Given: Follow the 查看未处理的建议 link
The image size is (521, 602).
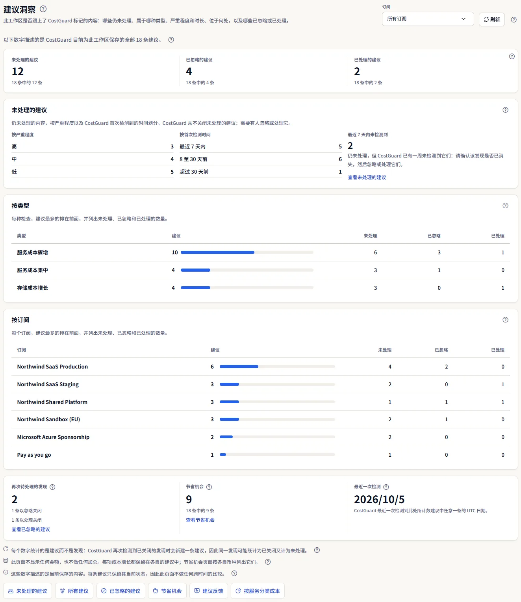Looking at the screenshot, I should click(x=367, y=178).
